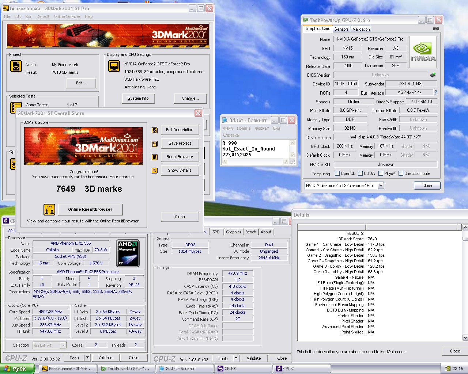Click the Save Project button
This screenshot has height=374, width=468.
point(180,144)
